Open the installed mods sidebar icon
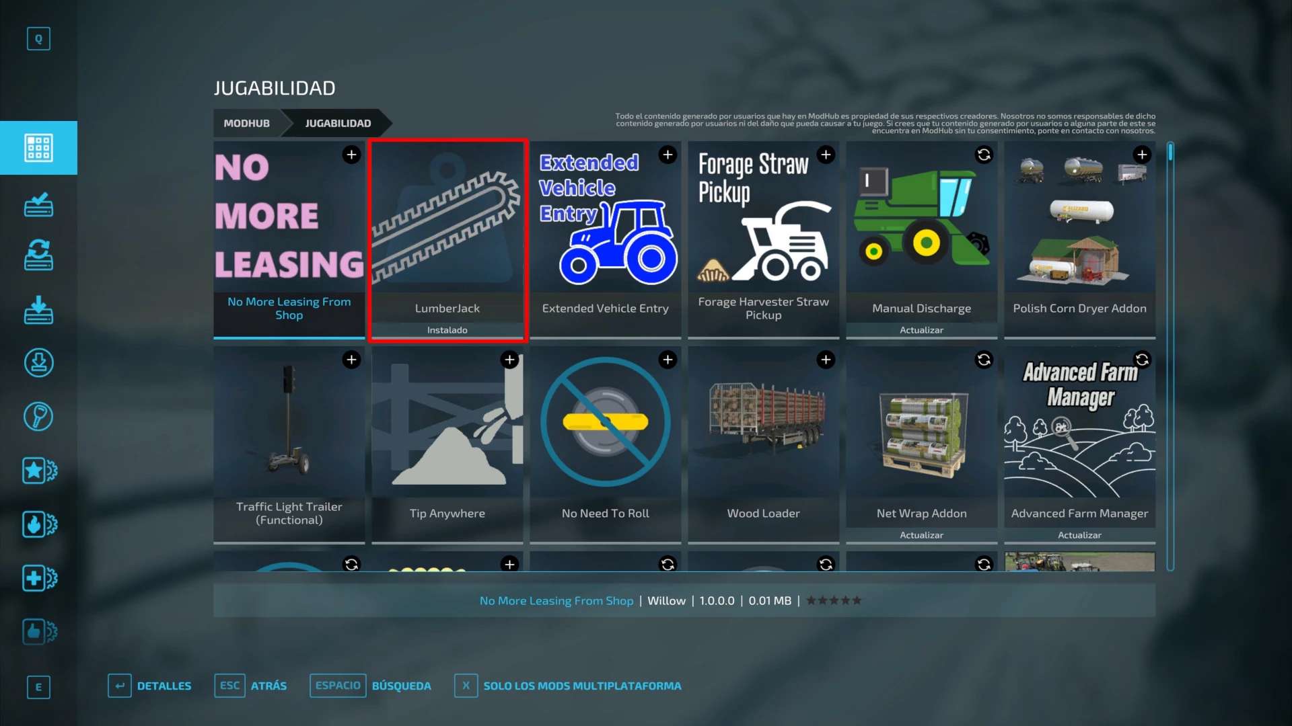This screenshot has height=726, width=1292. [x=38, y=204]
